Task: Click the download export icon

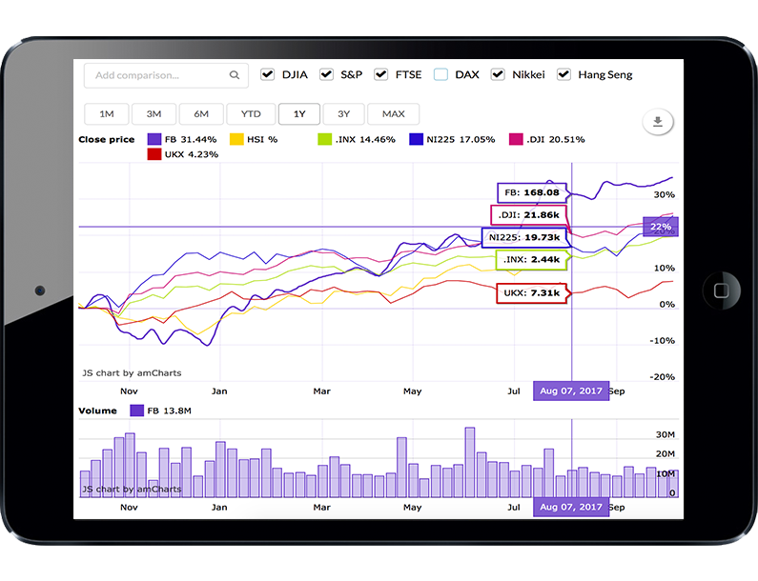Action: [x=658, y=121]
